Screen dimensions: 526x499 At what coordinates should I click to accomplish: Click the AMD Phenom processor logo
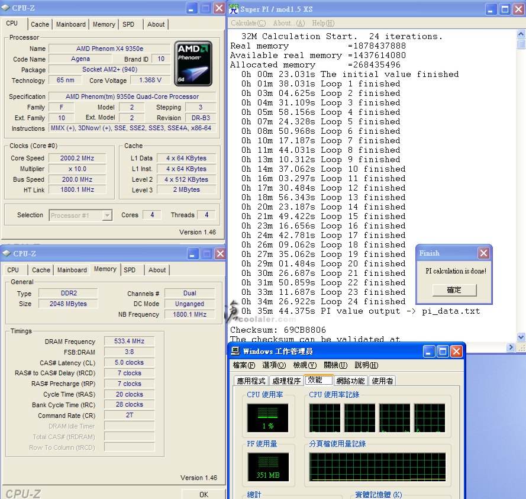193,63
